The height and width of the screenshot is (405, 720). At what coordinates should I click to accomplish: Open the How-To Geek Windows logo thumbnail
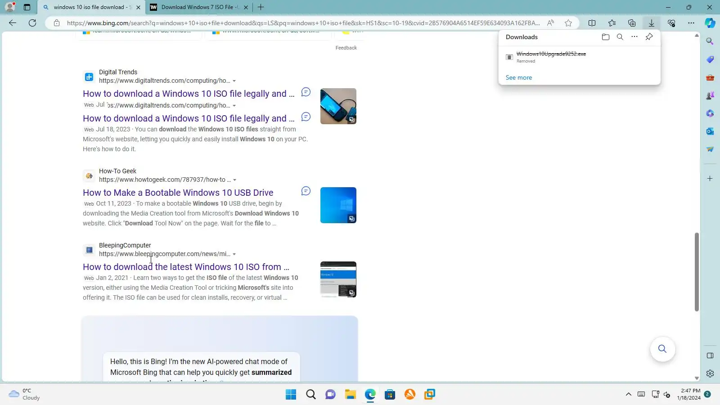tap(338, 205)
